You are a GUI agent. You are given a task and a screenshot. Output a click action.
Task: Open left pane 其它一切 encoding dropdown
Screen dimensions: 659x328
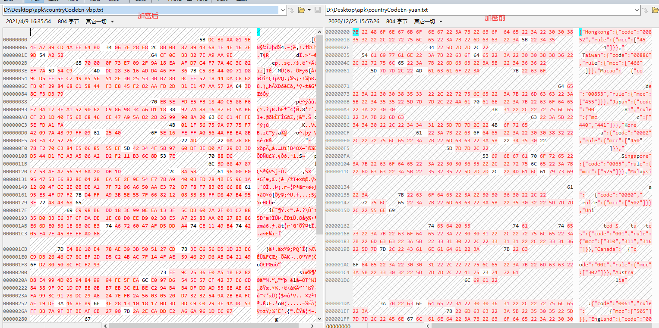(x=100, y=21)
